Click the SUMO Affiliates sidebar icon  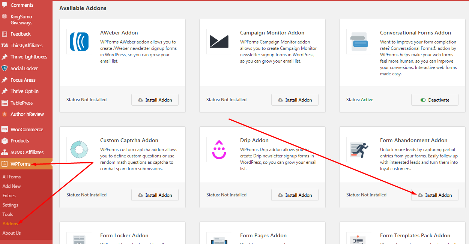[x=5, y=152]
